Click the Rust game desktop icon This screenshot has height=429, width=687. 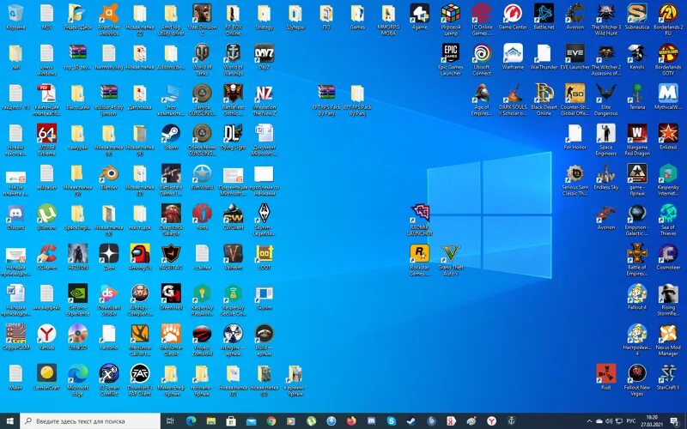[x=606, y=374]
